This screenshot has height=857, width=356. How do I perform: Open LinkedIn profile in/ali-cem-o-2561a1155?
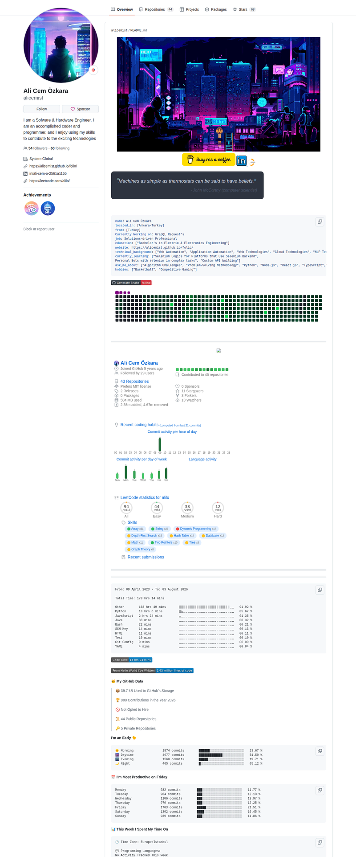click(48, 174)
